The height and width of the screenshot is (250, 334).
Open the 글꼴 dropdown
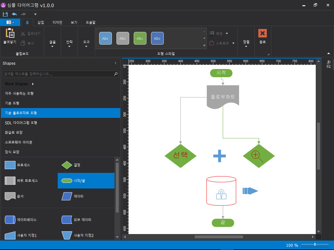pyautogui.click(x=53, y=44)
